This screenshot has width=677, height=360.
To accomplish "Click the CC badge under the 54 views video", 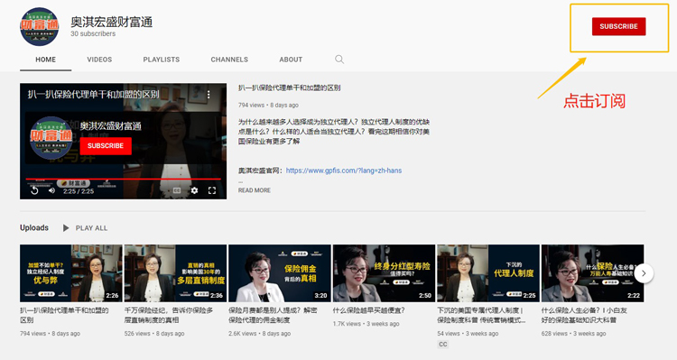I will (x=443, y=344).
